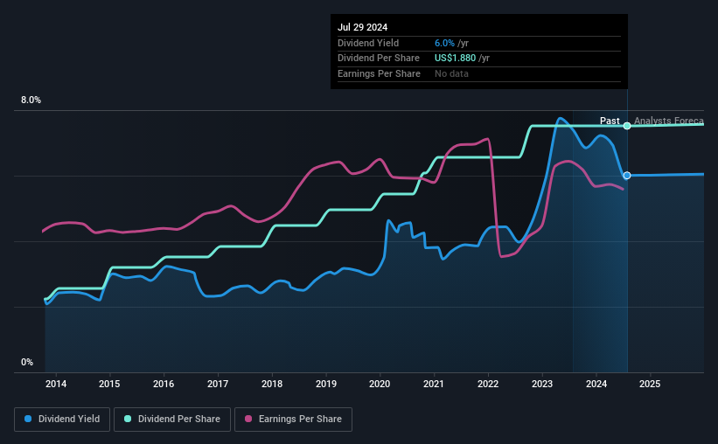Toggle the Earnings Per Share legend series
Screen dimensions: 718x444
pyautogui.click(x=293, y=420)
